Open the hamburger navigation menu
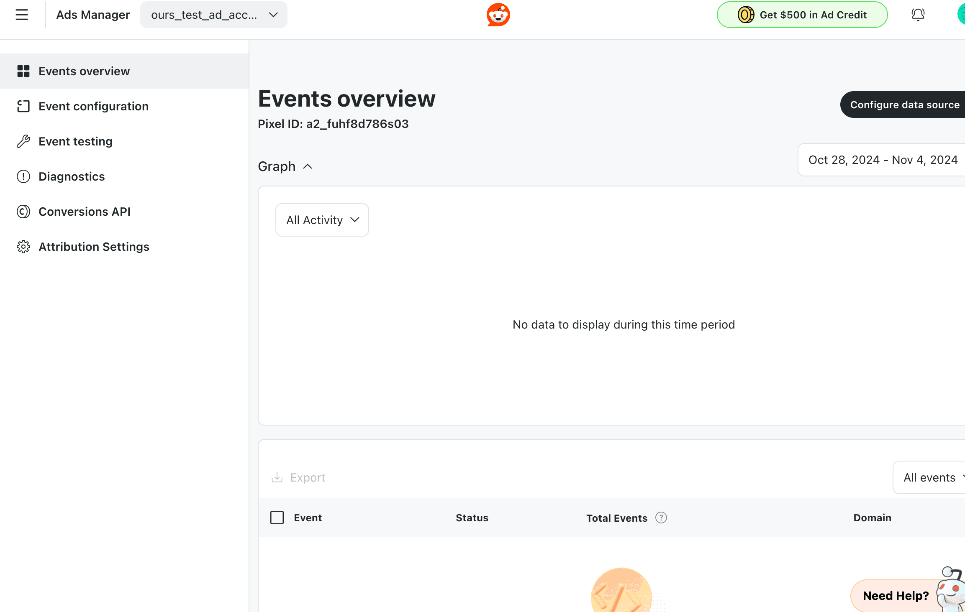The height and width of the screenshot is (612, 965). [22, 15]
